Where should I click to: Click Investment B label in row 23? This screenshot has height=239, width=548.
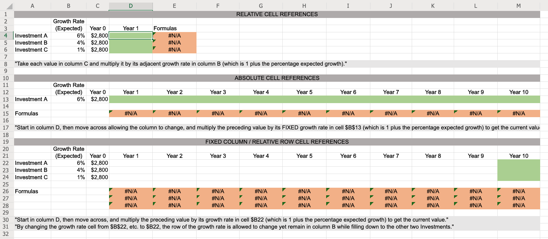coord(31,170)
